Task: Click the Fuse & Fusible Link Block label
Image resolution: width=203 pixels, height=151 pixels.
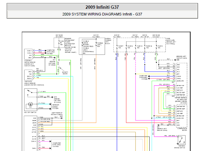Action: (108, 41)
